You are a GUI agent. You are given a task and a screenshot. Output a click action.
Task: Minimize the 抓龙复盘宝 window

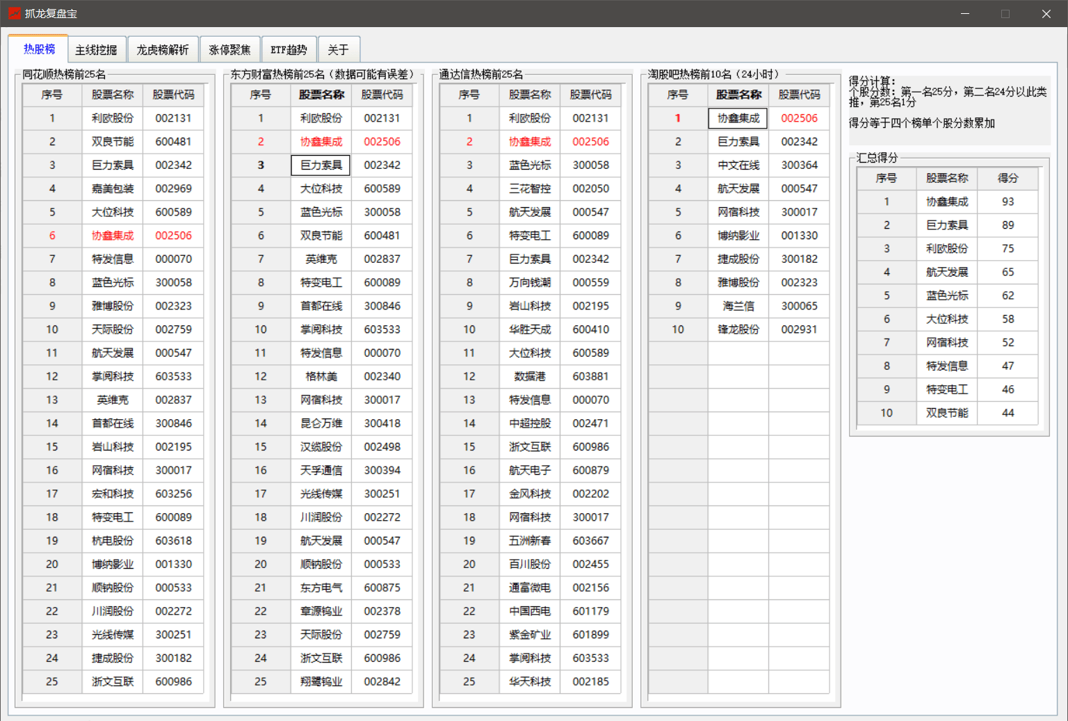tap(965, 14)
